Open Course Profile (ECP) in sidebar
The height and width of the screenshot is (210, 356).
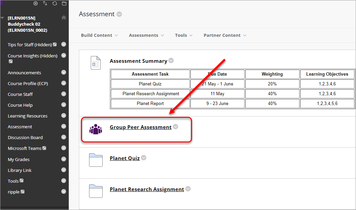coord(28,83)
